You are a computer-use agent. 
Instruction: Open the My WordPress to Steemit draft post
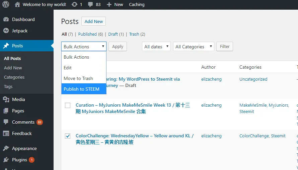point(143,82)
